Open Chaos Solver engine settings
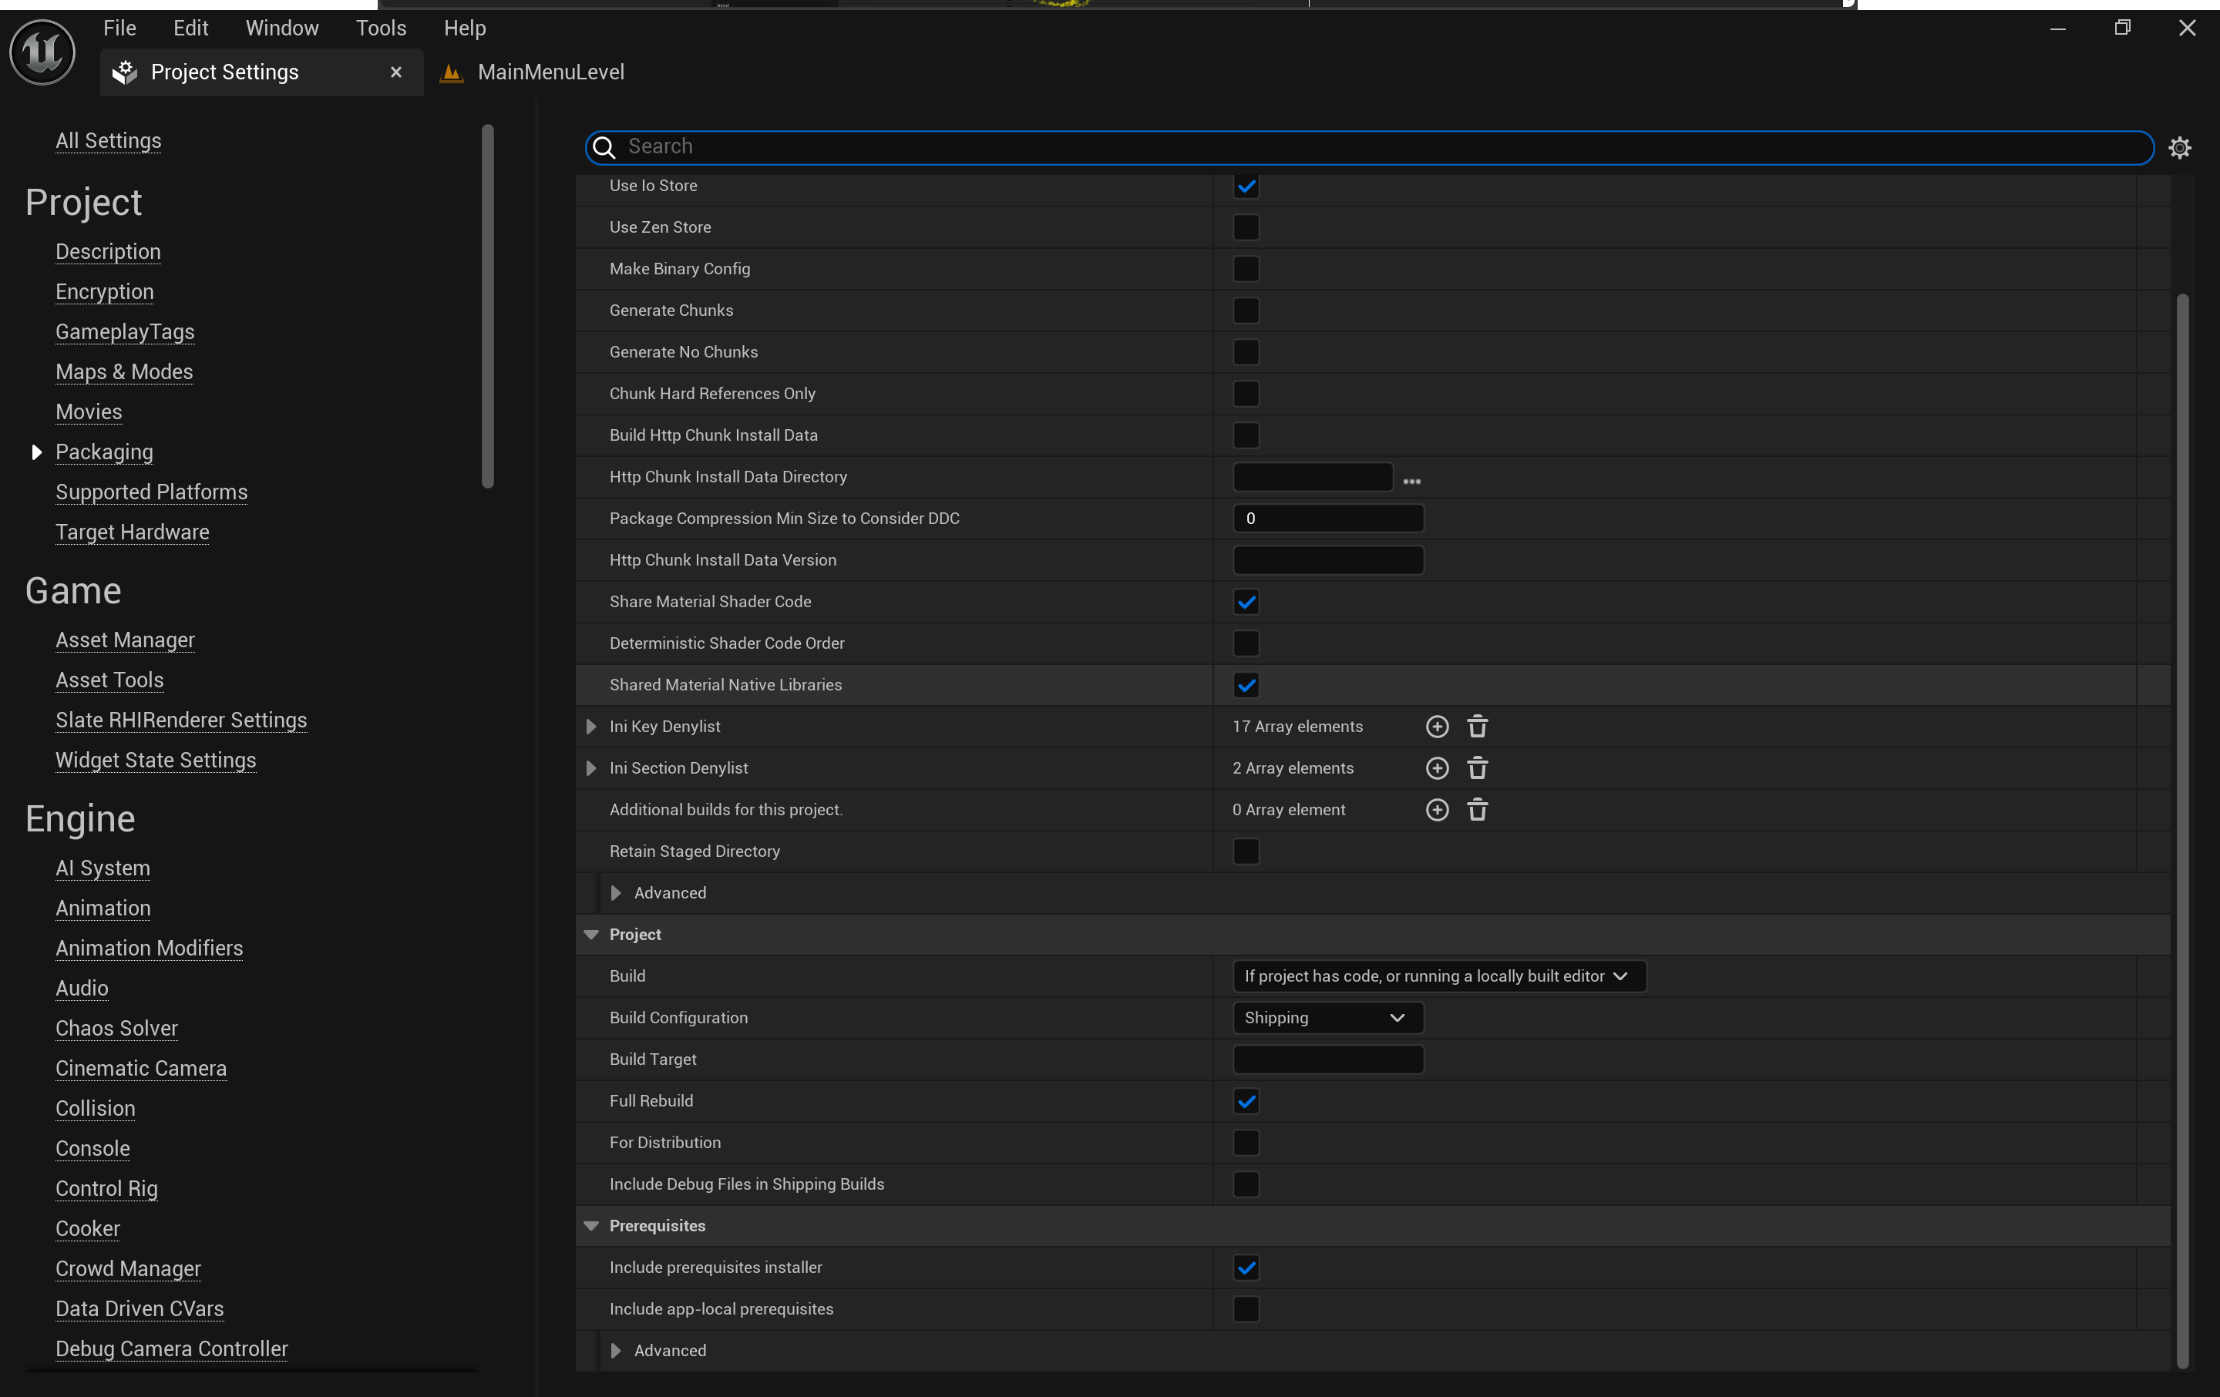This screenshot has height=1397, width=2220. 116,1029
